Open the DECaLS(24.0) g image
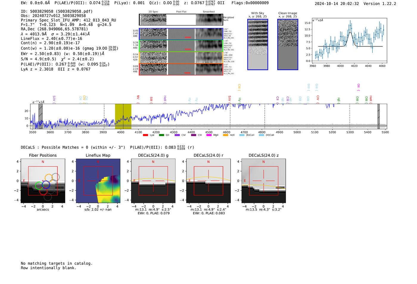 coord(153,181)
